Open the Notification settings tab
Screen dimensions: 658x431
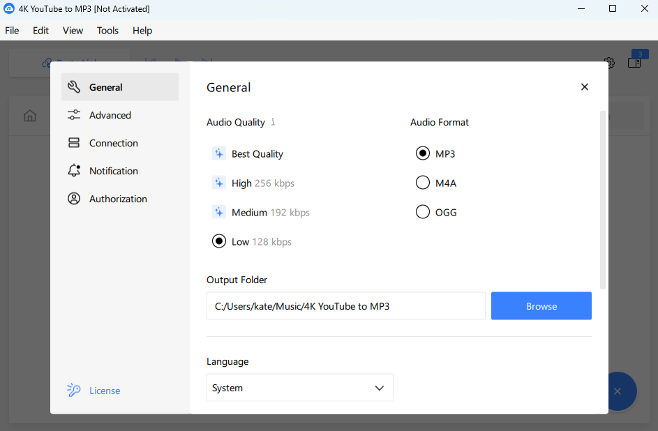tap(120, 171)
